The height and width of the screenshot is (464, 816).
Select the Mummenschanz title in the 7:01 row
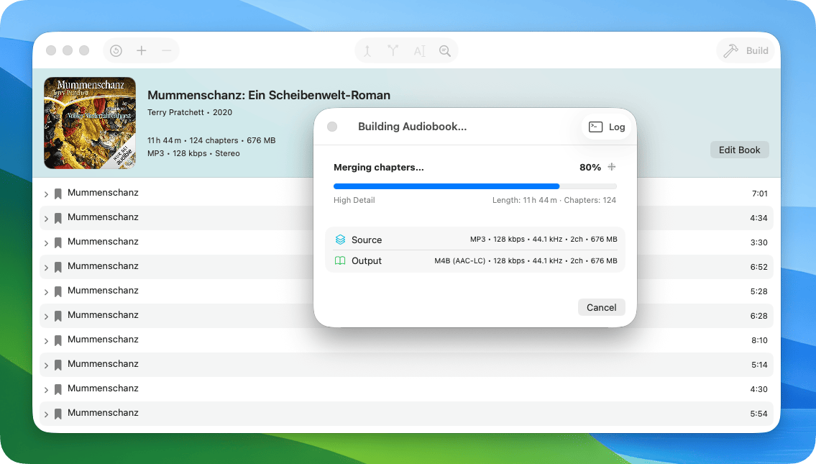[103, 193]
